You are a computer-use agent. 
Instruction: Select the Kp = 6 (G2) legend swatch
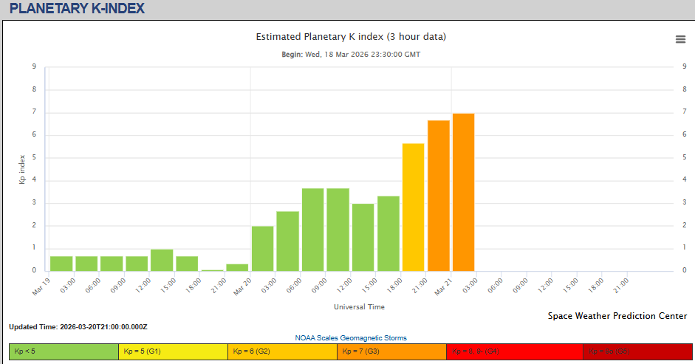pos(283,351)
